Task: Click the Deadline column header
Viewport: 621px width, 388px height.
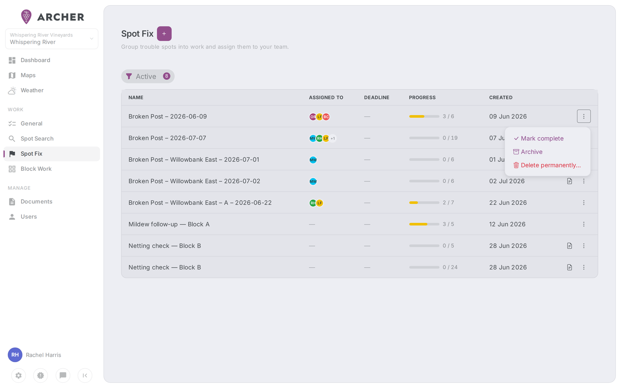Action: (377, 97)
